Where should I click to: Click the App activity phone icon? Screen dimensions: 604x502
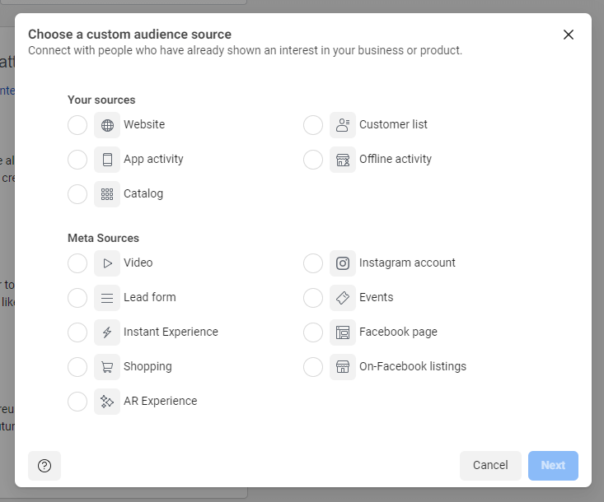(x=107, y=160)
